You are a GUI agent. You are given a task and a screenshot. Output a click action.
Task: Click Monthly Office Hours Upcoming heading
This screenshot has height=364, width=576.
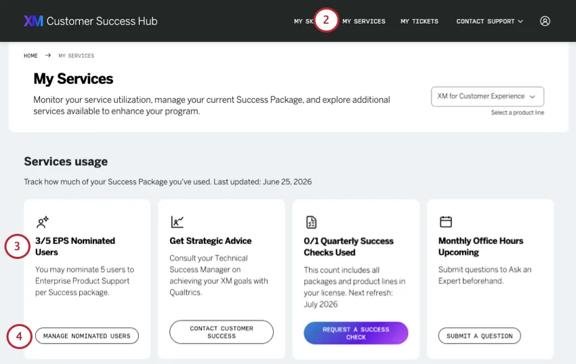(480, 247)
